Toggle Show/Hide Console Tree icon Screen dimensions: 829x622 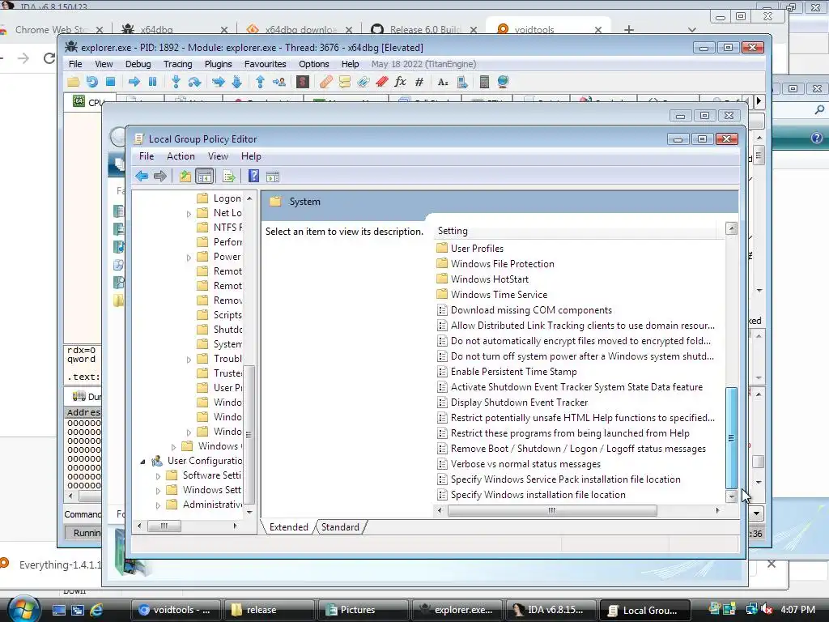(204, 176)
